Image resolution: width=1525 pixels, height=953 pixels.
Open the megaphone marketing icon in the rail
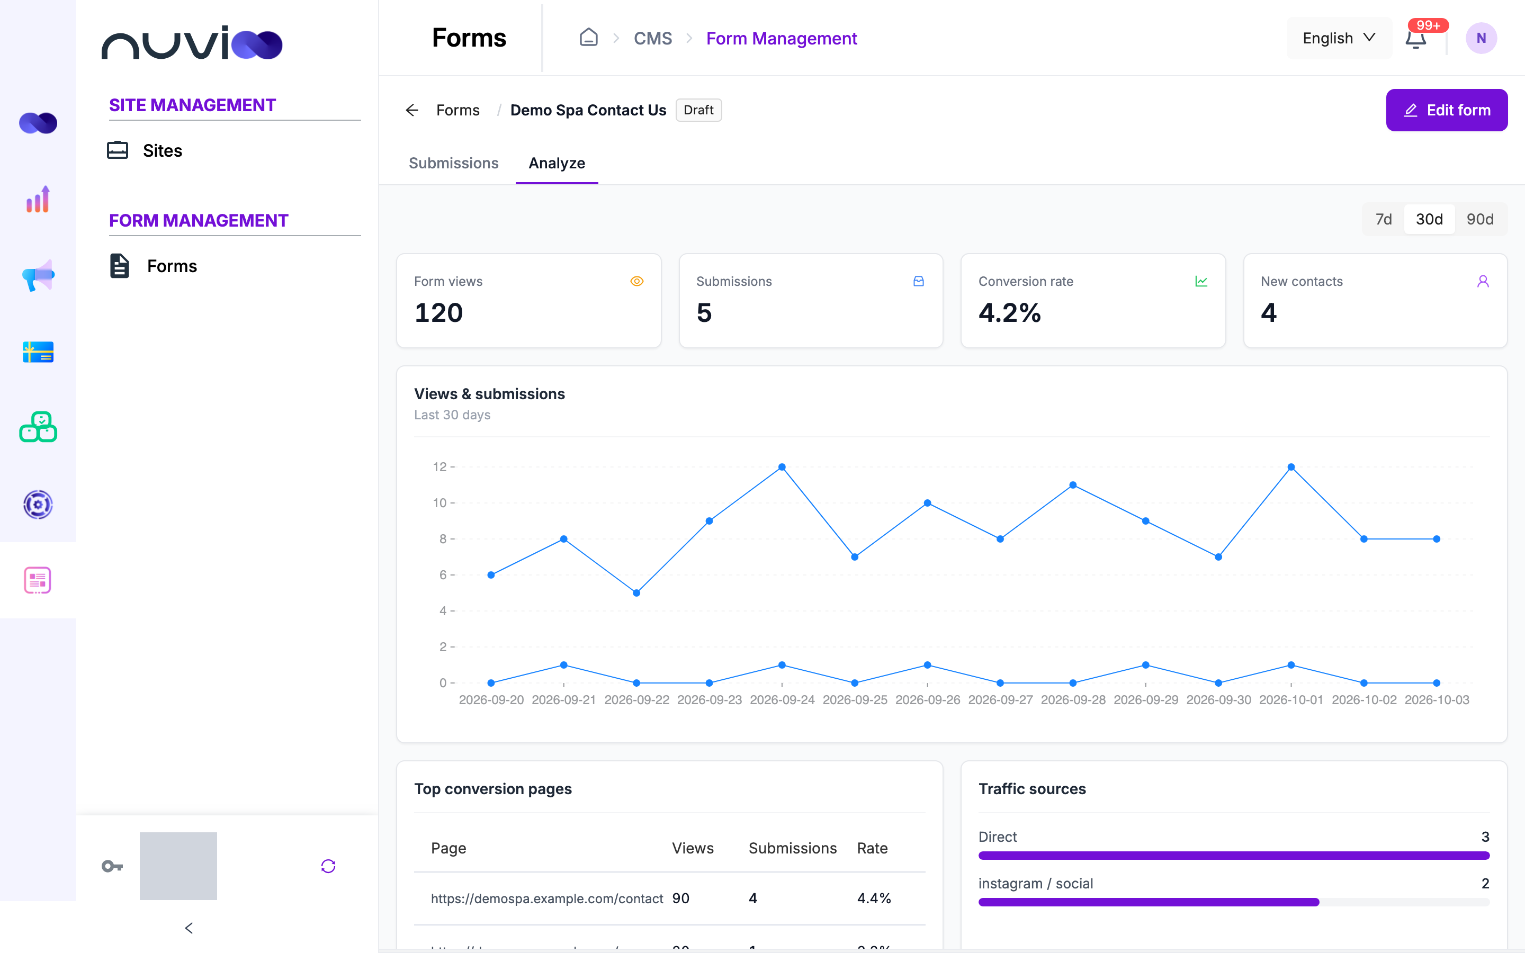38,275
